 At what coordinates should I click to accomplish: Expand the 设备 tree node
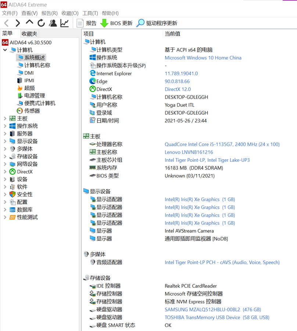tap(5, 179)
